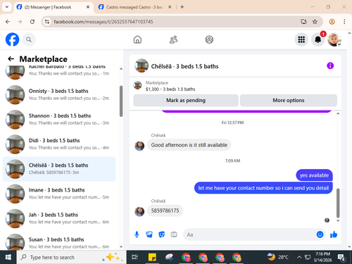
Task: Click the listing thumbnail in chat header
Action: pyautogui.click(x=142, y=65)
